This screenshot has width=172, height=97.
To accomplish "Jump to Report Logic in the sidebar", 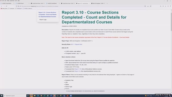I will coord(43,20).
